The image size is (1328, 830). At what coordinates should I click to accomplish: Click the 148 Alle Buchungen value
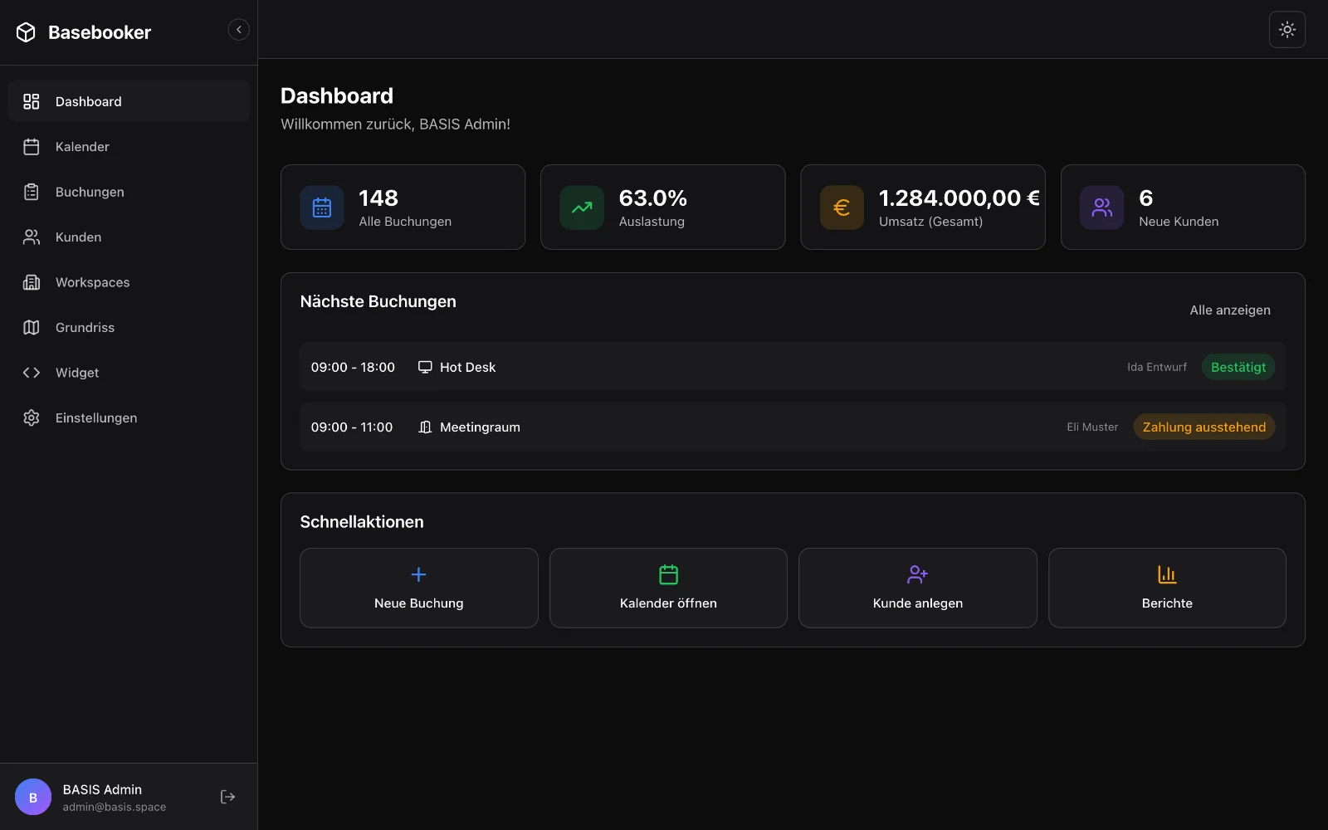(x=378, y=198)
